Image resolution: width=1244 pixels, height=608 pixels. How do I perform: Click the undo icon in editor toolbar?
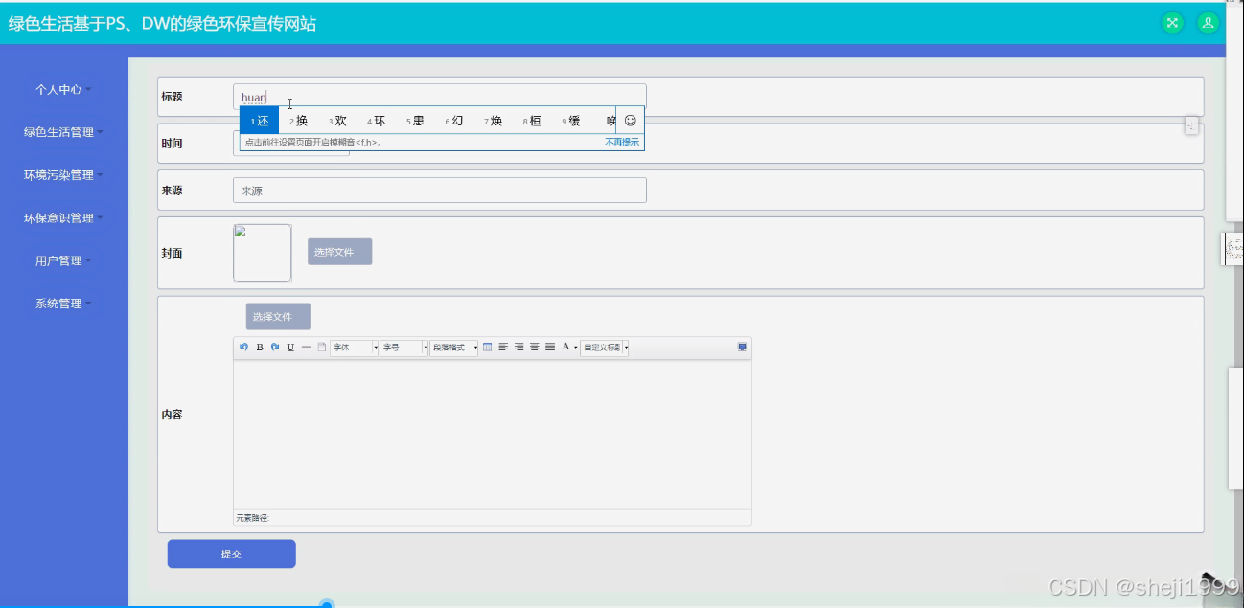243,347
